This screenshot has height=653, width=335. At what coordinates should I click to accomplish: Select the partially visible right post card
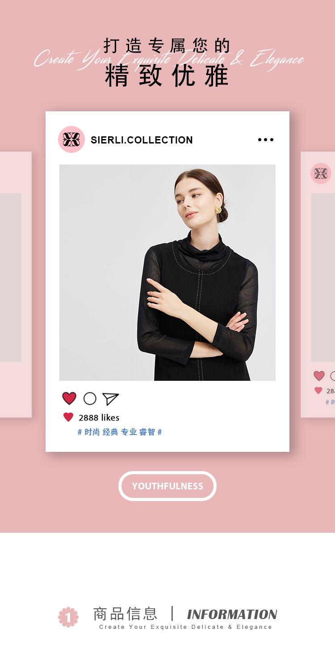coord(318,285)
